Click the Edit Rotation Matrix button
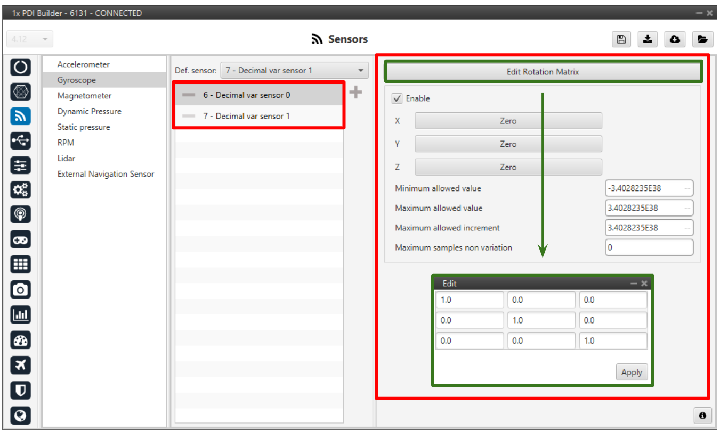This screenshot has height=431, width=720. point(543,72)
